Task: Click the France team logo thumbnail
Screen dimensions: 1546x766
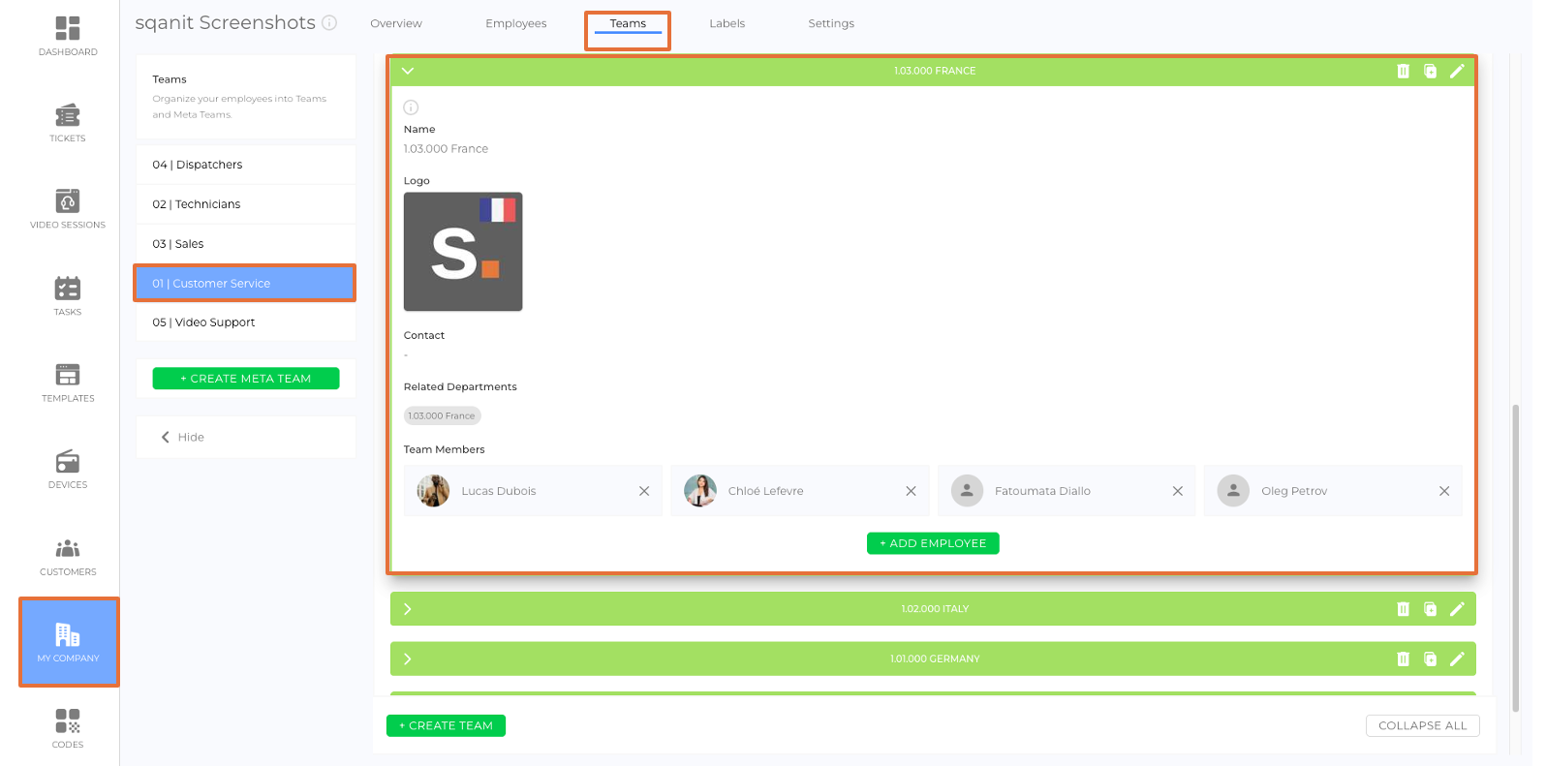Action: (463, 252)
